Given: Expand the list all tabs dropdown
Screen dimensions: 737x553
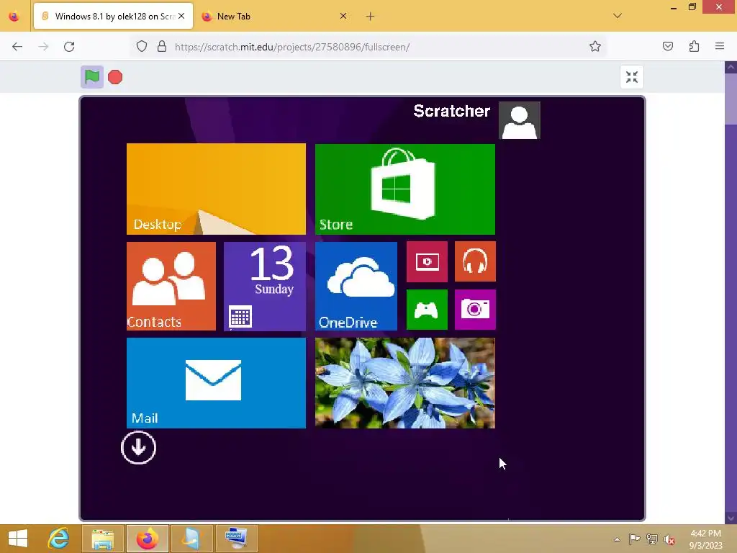Looking at the screenshot, I should click(618, 16).
